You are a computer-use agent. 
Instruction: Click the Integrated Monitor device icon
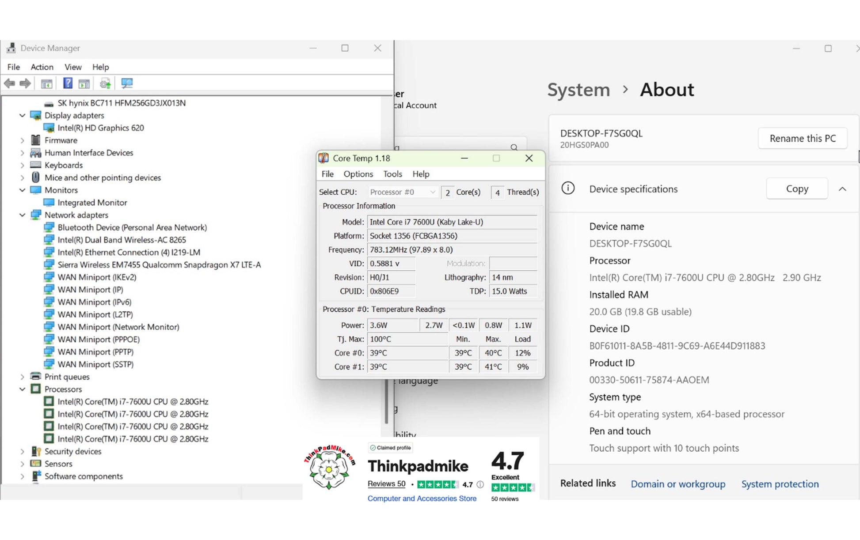49,203
